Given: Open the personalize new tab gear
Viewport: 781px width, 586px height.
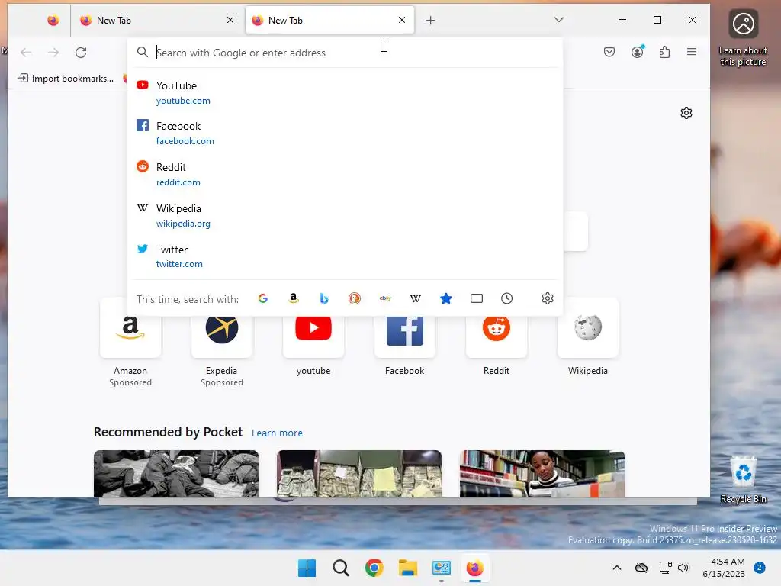Looking at the screenshot, I should 686,113.
